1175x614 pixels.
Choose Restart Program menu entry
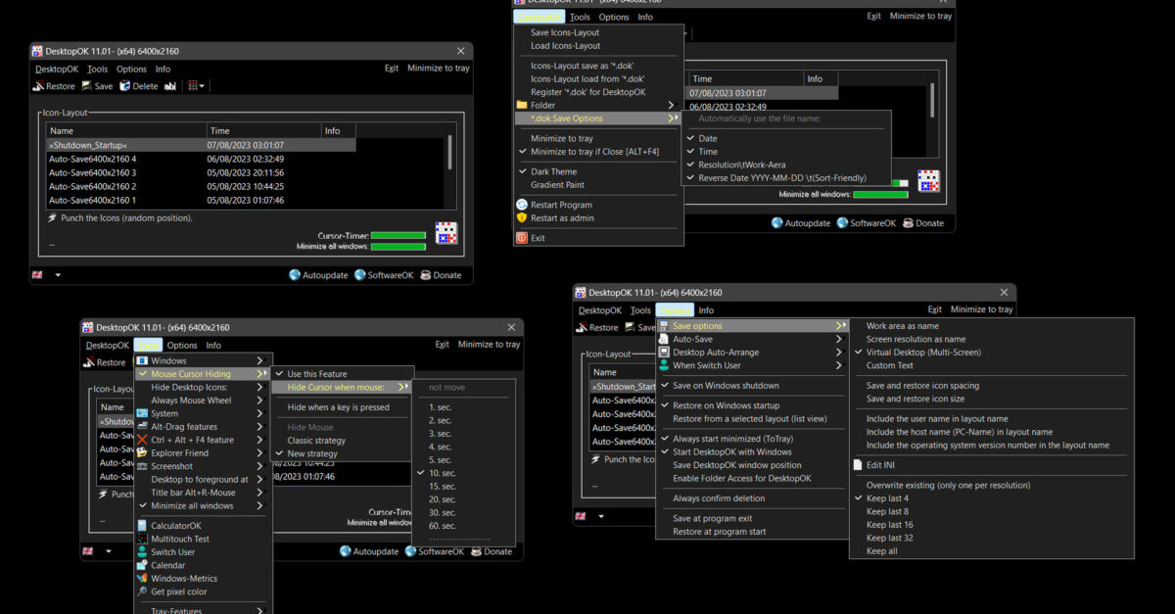click(x=561, y=205)
